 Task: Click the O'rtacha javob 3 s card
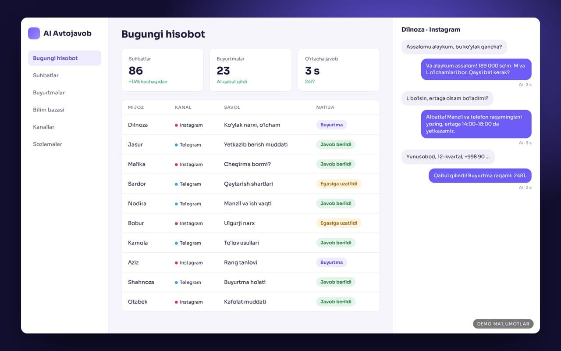click(339, 70)
